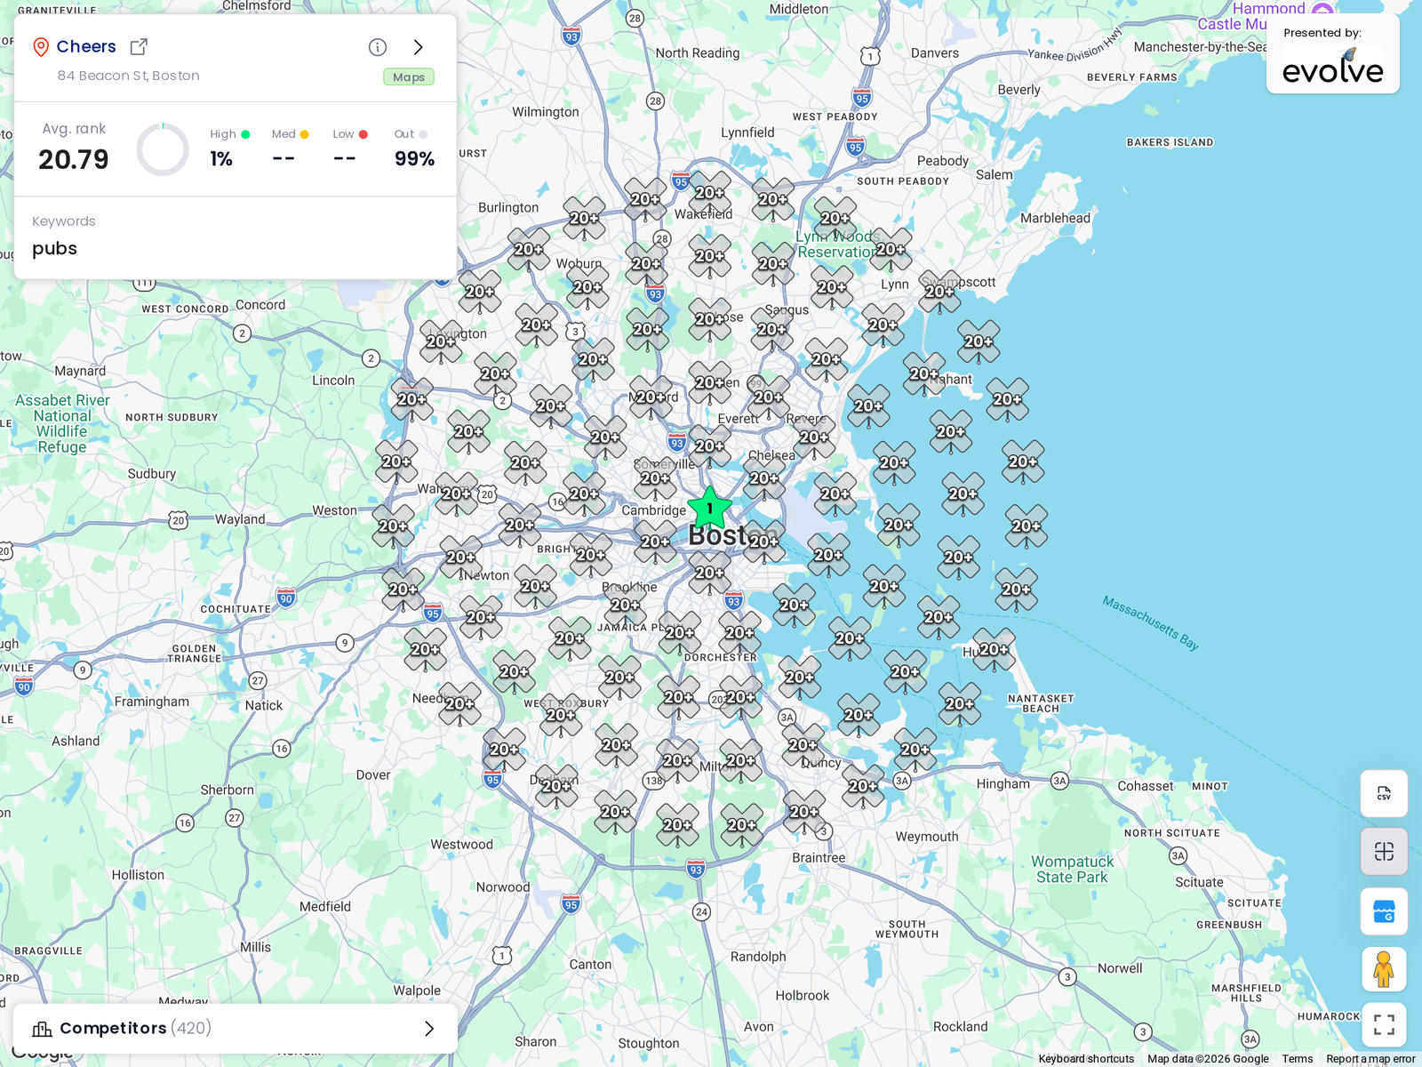Click the evolve presenter logo
The height and width of the screenshot is (1067, 1422).
pyautogui.click(x=1332, y=66)
